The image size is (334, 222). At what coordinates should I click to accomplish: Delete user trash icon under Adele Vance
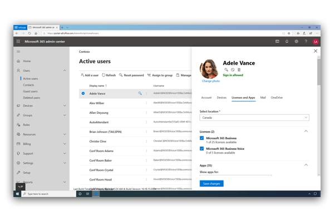coord(239,70)
